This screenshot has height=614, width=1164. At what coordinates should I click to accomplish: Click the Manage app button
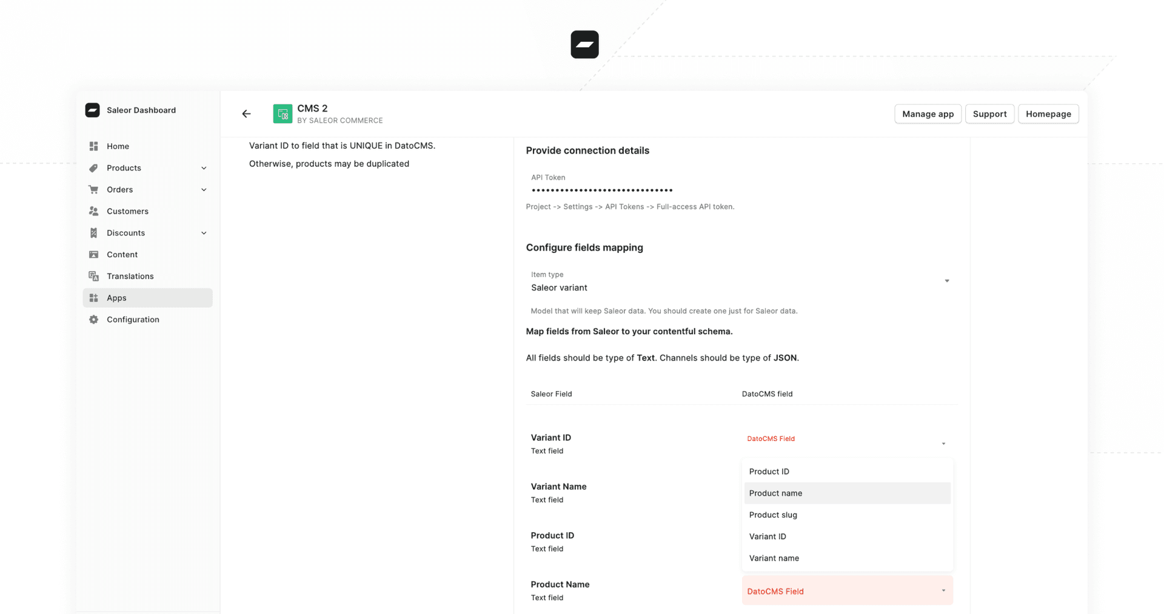pos(928,113)
